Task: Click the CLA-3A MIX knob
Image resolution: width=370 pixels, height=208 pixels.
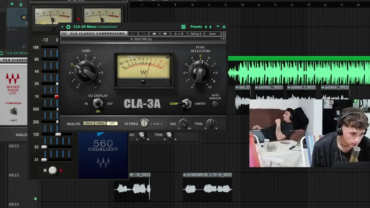Action: point(183,123)
